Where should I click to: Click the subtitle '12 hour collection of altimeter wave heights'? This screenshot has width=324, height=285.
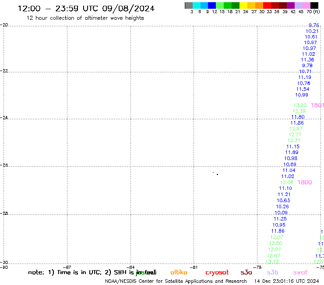click(x=85, y=18)
